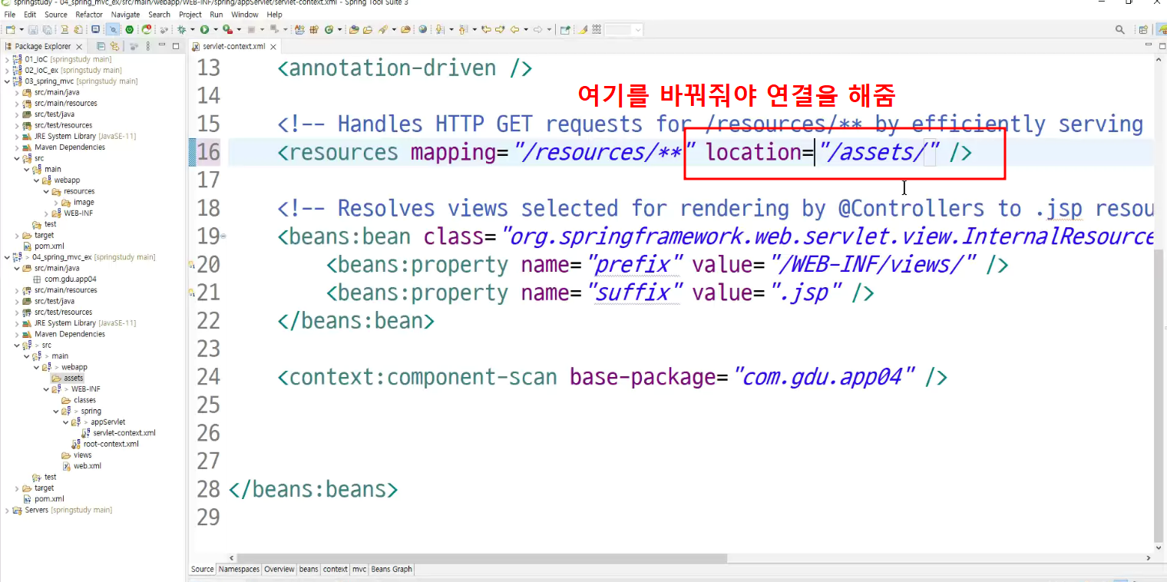This screenshot has height=582, width=1167.
Task: Select pom.xml under 04_spring_mvc_ex
Action: (x=44, y=499)
